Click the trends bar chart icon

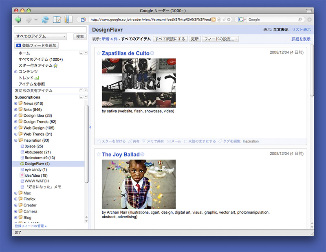(37, 78)
